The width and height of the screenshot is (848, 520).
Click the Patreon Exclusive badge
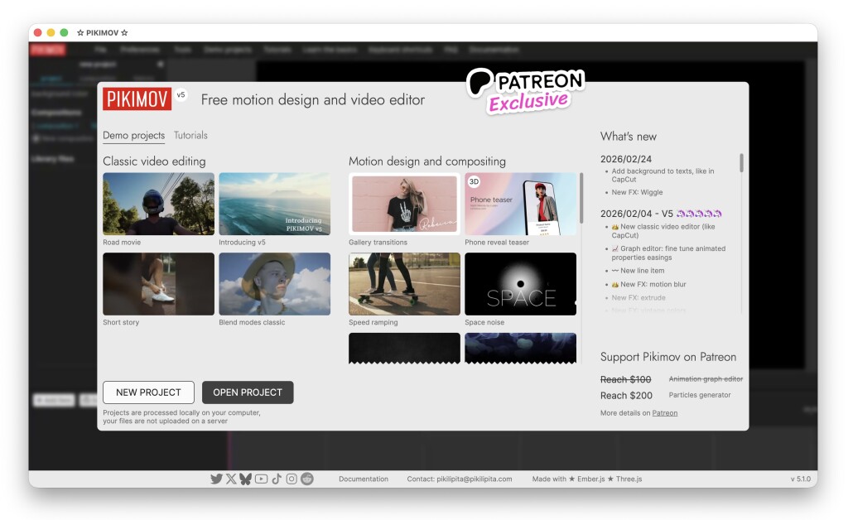(x=526, y=90)
